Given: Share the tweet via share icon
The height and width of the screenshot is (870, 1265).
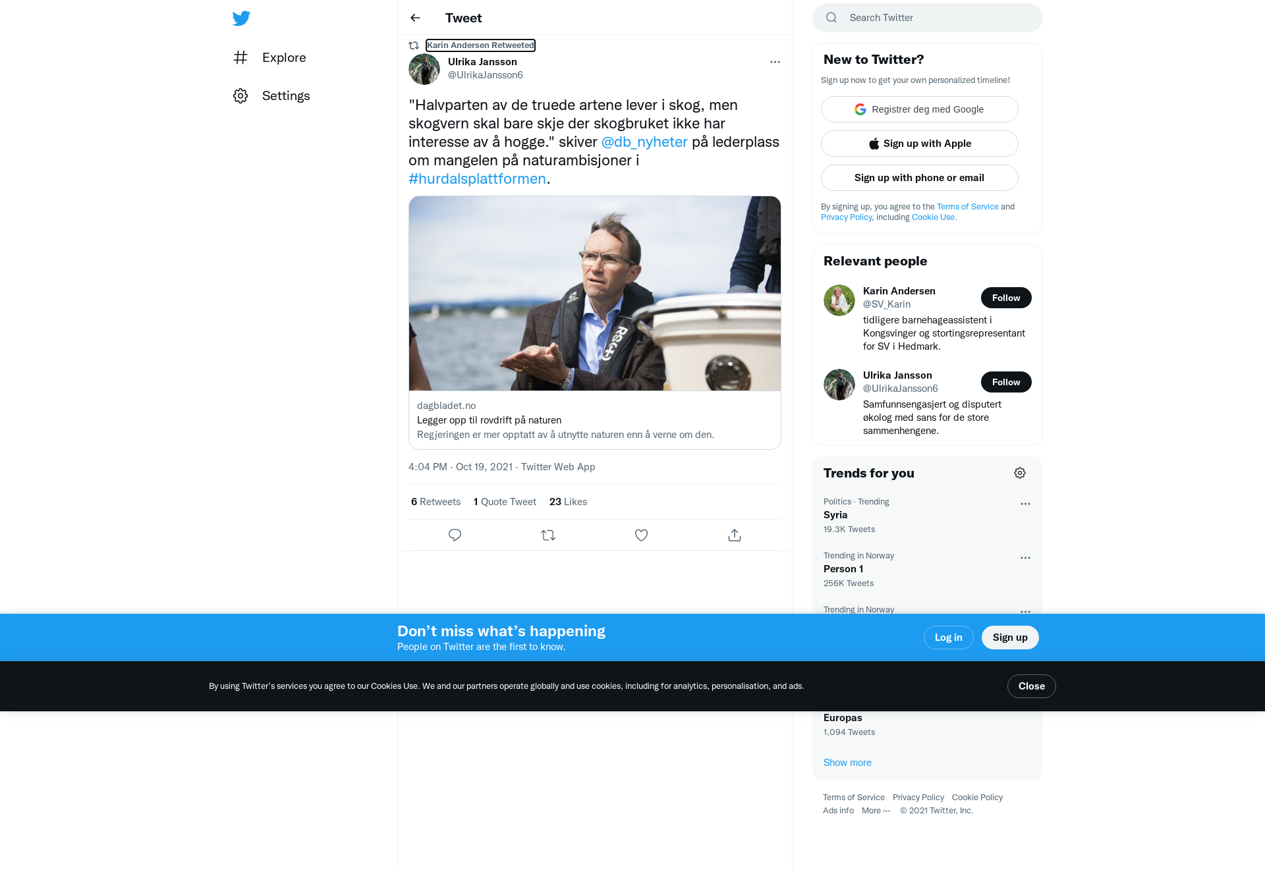Looking at the screenshot, I should (x=735, y=535).
